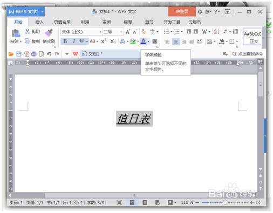This screenshot has height=213, width=273.
Task: Click the justify alignment icon
Action: [192, 42]
